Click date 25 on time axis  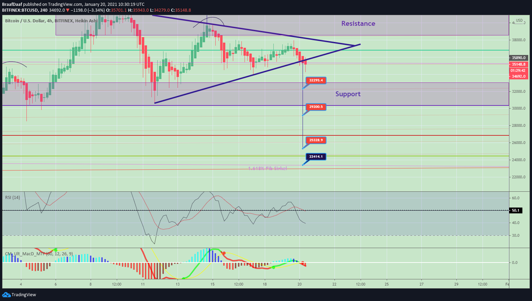tap(386, 284)
